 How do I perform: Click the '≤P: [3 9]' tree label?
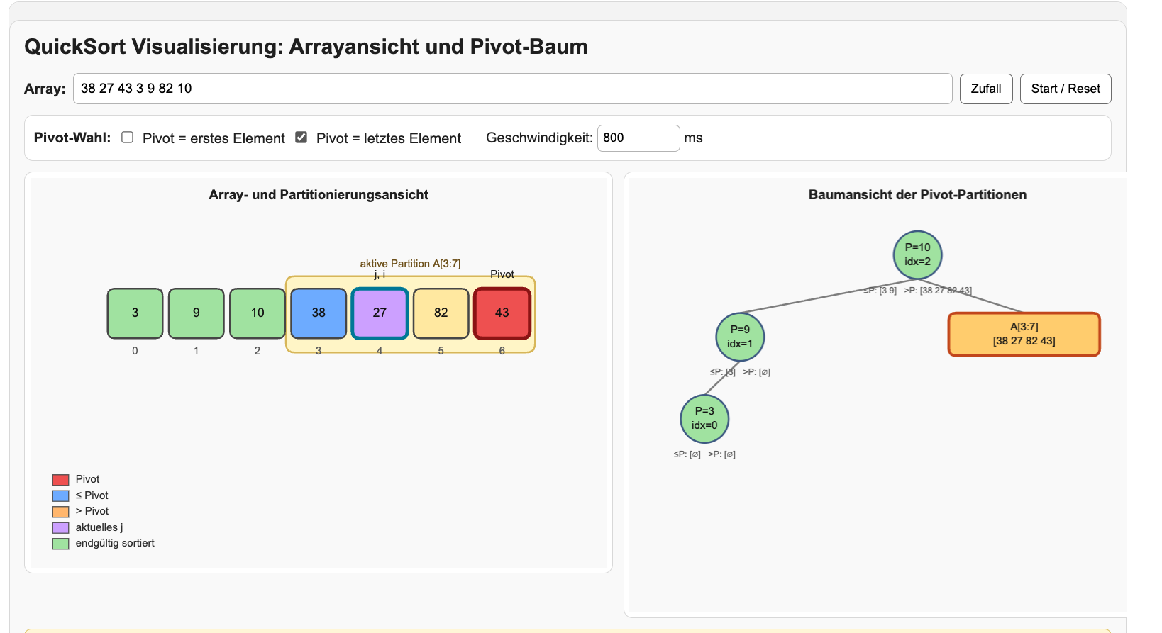pos(880,291)
